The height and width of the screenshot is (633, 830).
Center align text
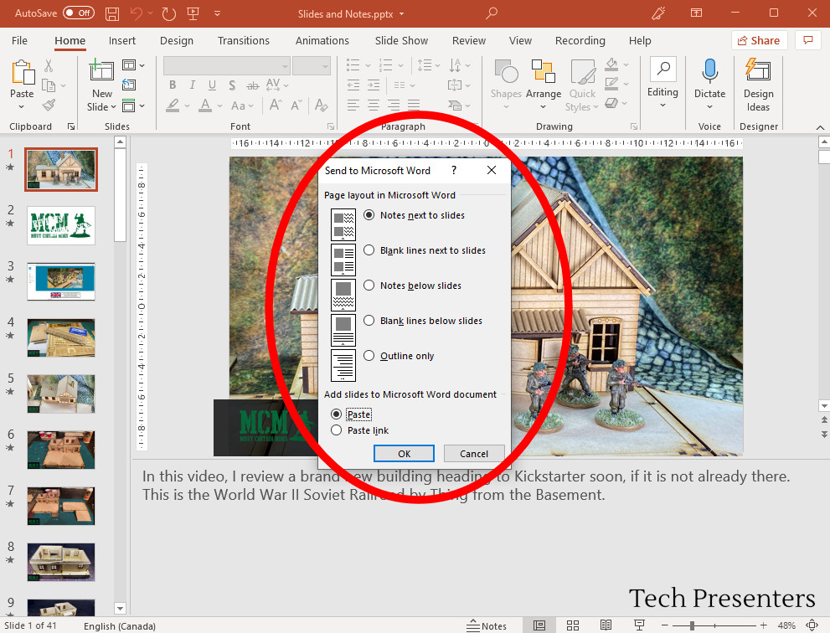(x=374, y=105)
